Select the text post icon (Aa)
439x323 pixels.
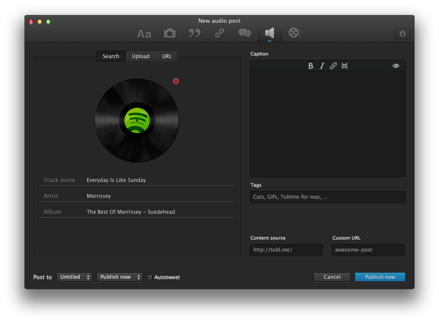pos(144,34)
